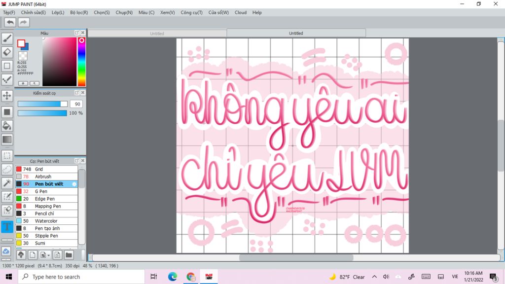This screenshot has width=505, height=284.
Task: Select the Stipple Pen brush
Action: point(47,236)
